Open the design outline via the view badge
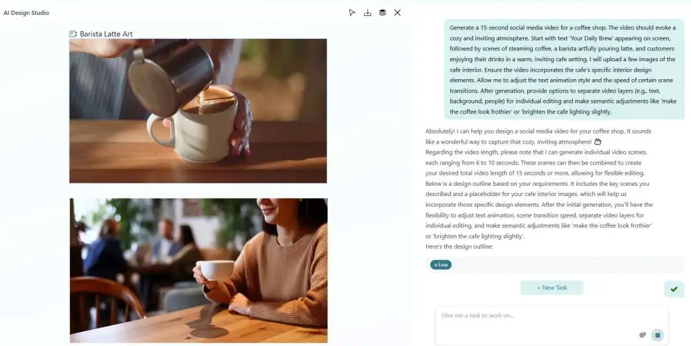 tap(441, 265)
